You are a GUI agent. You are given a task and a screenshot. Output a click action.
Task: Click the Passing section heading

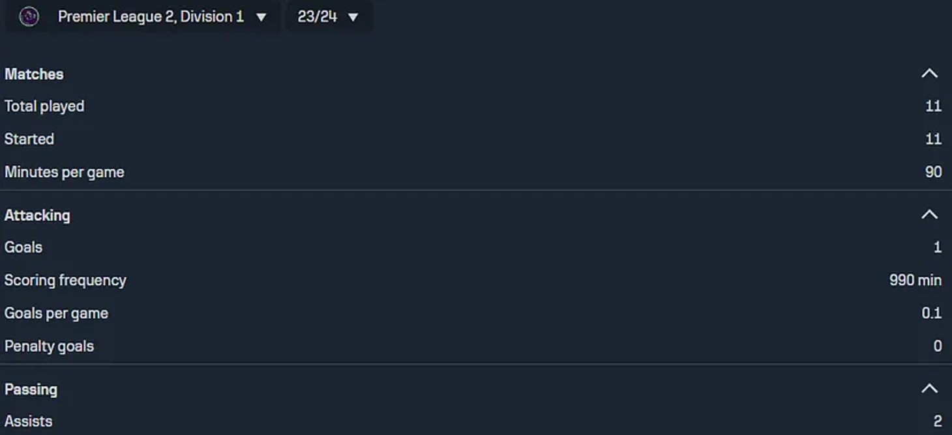[x=31, y=389]
